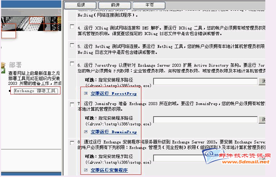Toggle the step 8 Exchange setup checkbox
Image resolution: width=276 pixels, height=177 pixels.
(x=72, y=143)
